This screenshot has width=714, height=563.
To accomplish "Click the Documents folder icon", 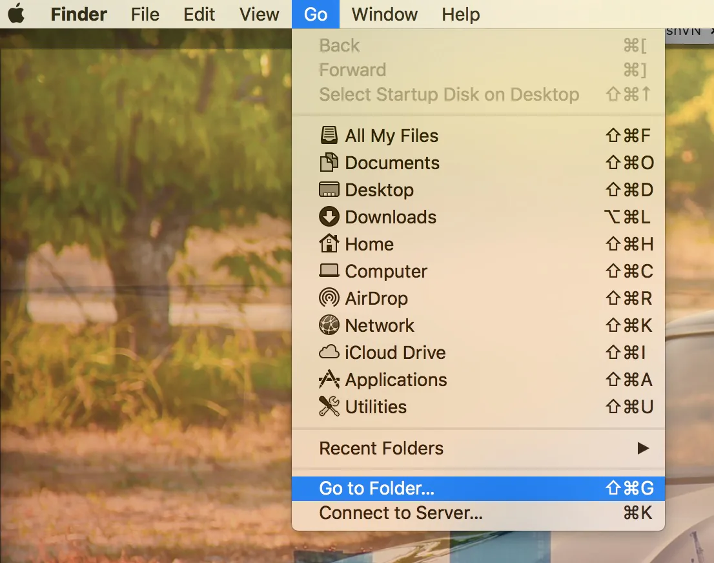I will pyautogui.click(x=329, y=163).
